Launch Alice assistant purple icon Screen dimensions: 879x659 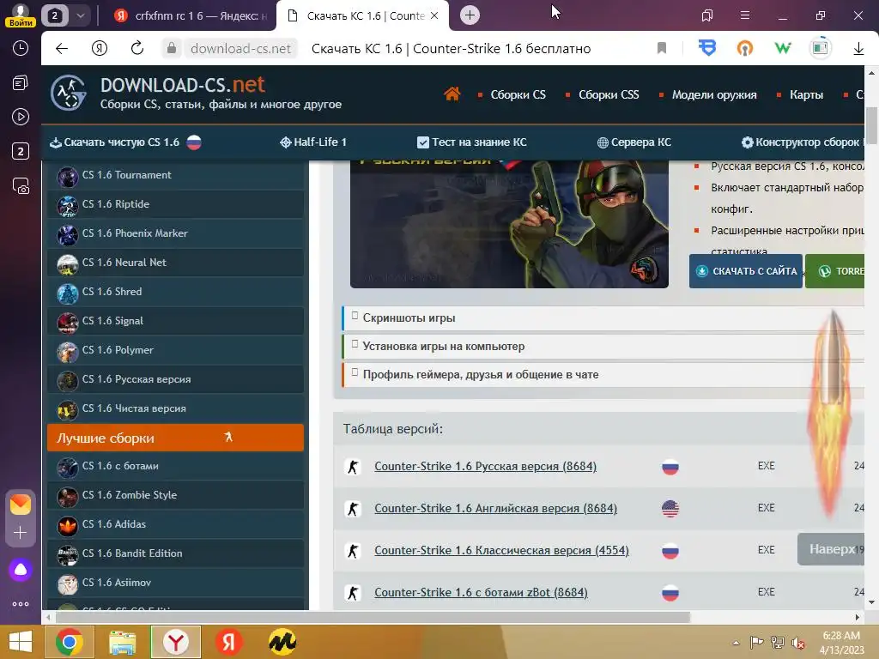coord(21,570)
